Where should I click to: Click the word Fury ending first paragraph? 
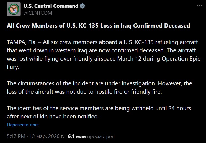click(x=13, y=66)
